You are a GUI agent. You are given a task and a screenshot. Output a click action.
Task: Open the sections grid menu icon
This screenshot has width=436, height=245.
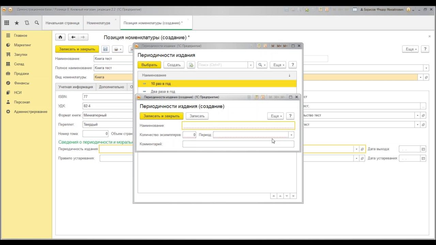pos(6,23)
